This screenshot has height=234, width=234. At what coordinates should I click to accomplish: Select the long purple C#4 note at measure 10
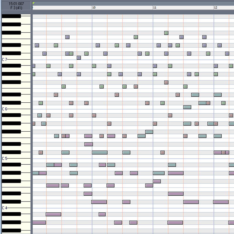99,202
